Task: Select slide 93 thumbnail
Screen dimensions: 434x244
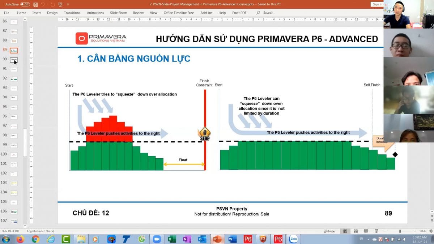Action: [x=14, y=88]
